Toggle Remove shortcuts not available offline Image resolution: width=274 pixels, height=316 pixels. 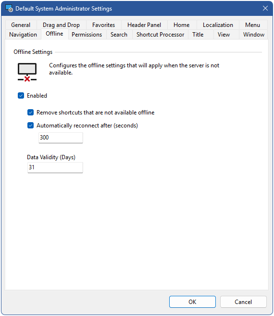(x=30, y=113)
